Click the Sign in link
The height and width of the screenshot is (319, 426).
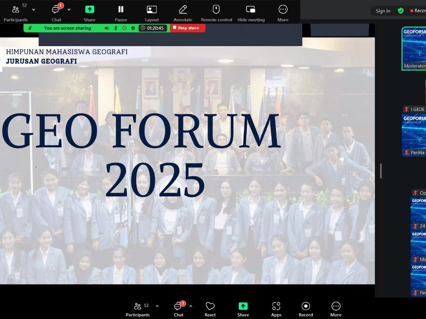[x=383, y=11]
